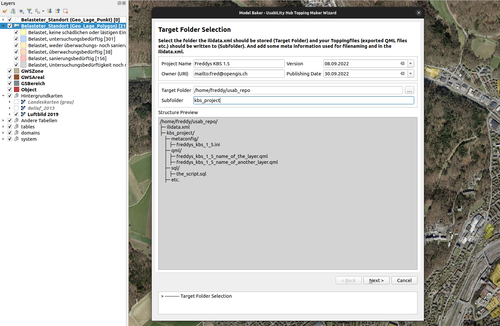The width and height of the screenshot is (500, 326).
Task: Click the Next button
Action: click(376, 280)
